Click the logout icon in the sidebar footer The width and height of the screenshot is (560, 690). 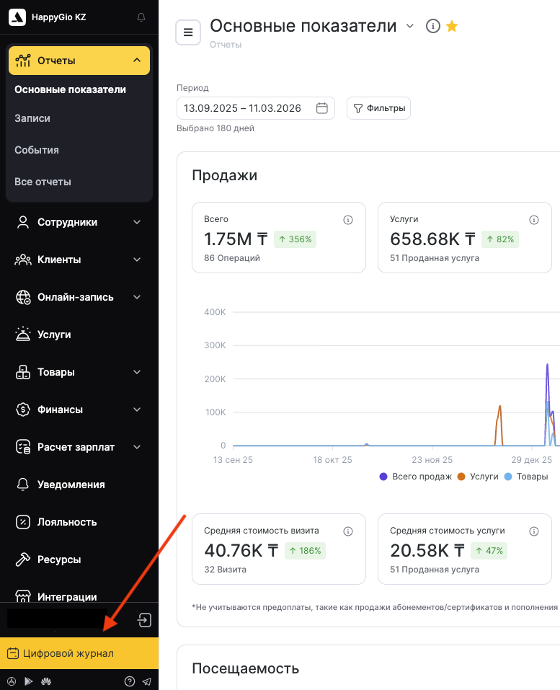[x=144, y=620]
